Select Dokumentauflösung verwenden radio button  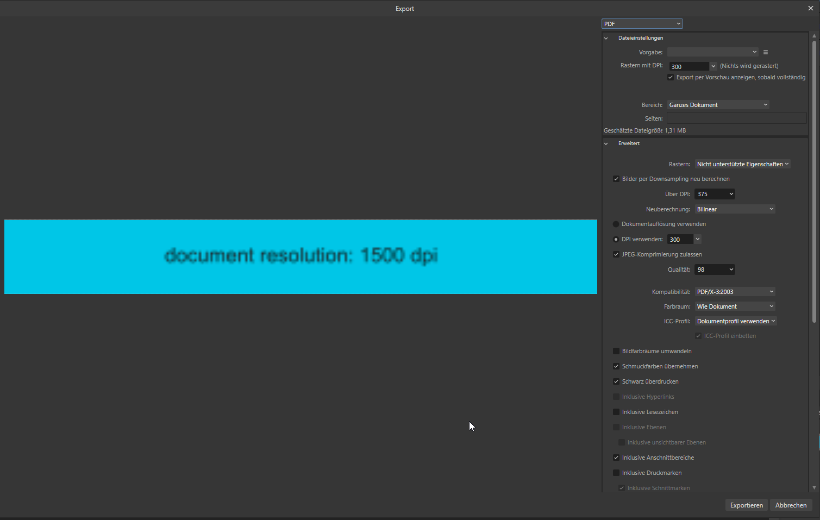(x=616, y=224)
